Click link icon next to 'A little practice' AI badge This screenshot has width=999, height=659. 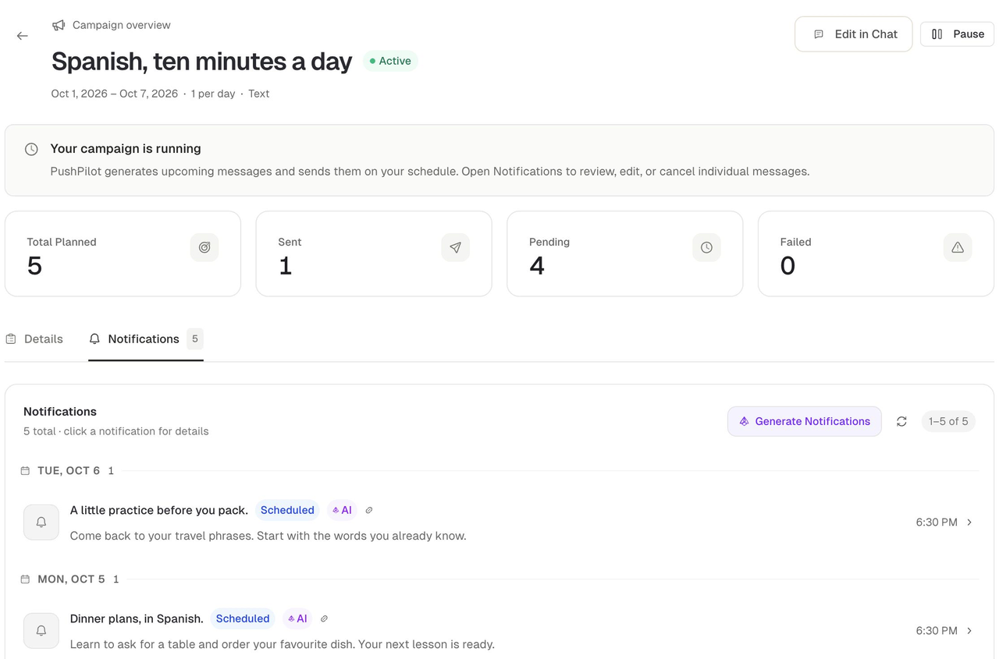(x=369, y=510)
